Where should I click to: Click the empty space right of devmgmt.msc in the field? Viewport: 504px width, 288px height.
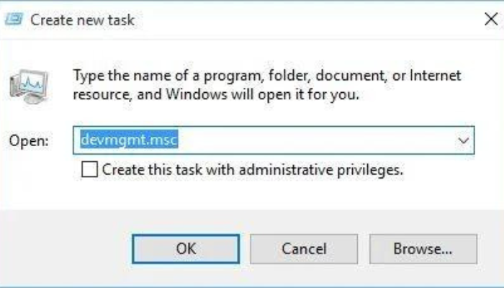324,140
